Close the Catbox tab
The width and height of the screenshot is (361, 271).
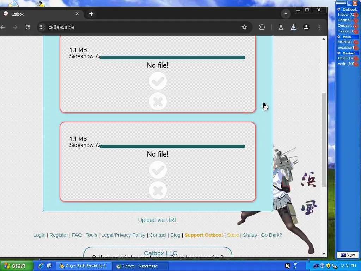tap(77, 14)
